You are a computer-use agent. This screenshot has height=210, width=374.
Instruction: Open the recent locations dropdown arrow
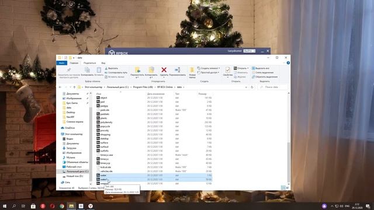[x=70, y=87]
